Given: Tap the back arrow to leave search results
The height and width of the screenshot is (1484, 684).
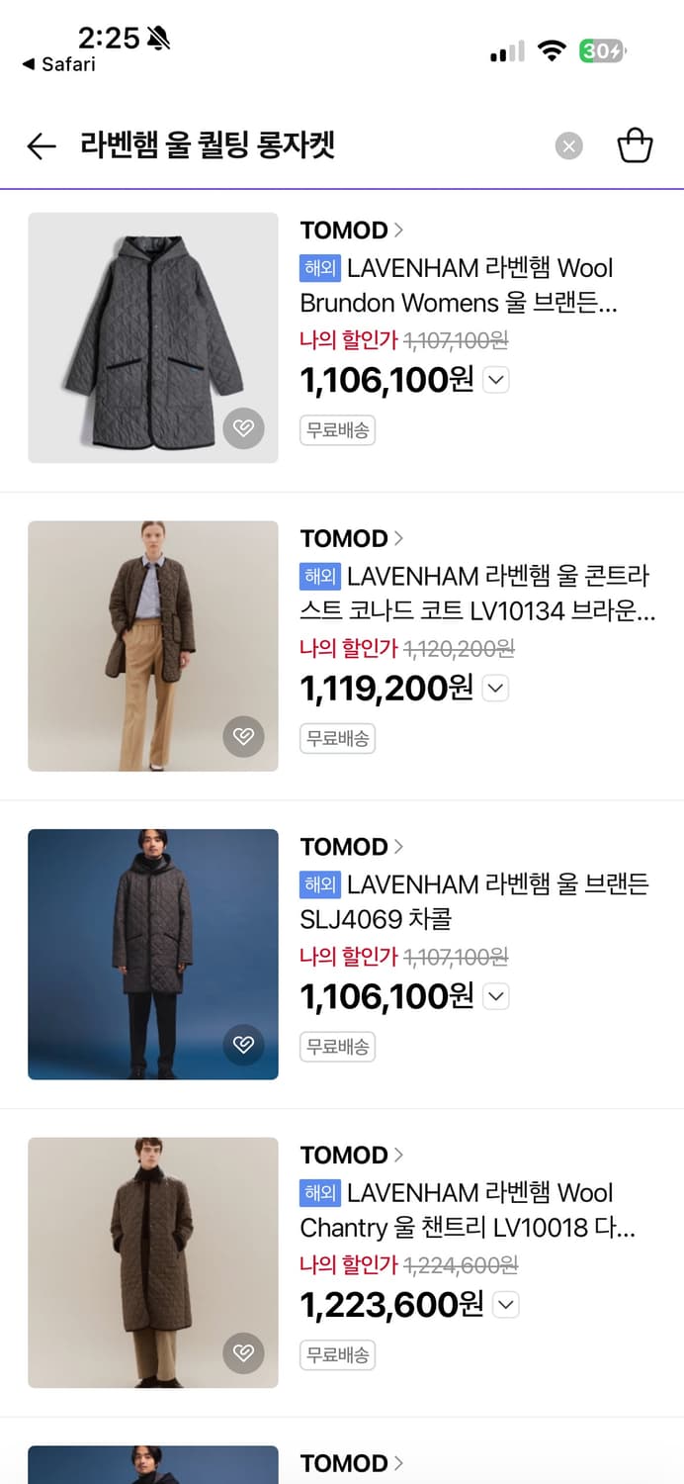Looking at the screenshot, I should 40,145.
